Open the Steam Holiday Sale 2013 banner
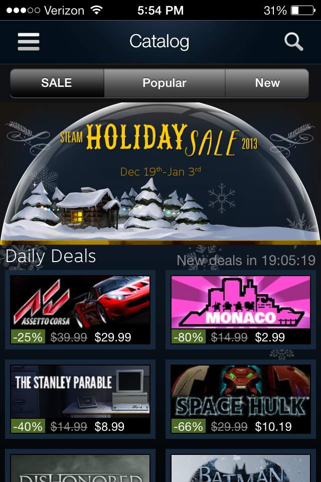 tap(160, 173)
